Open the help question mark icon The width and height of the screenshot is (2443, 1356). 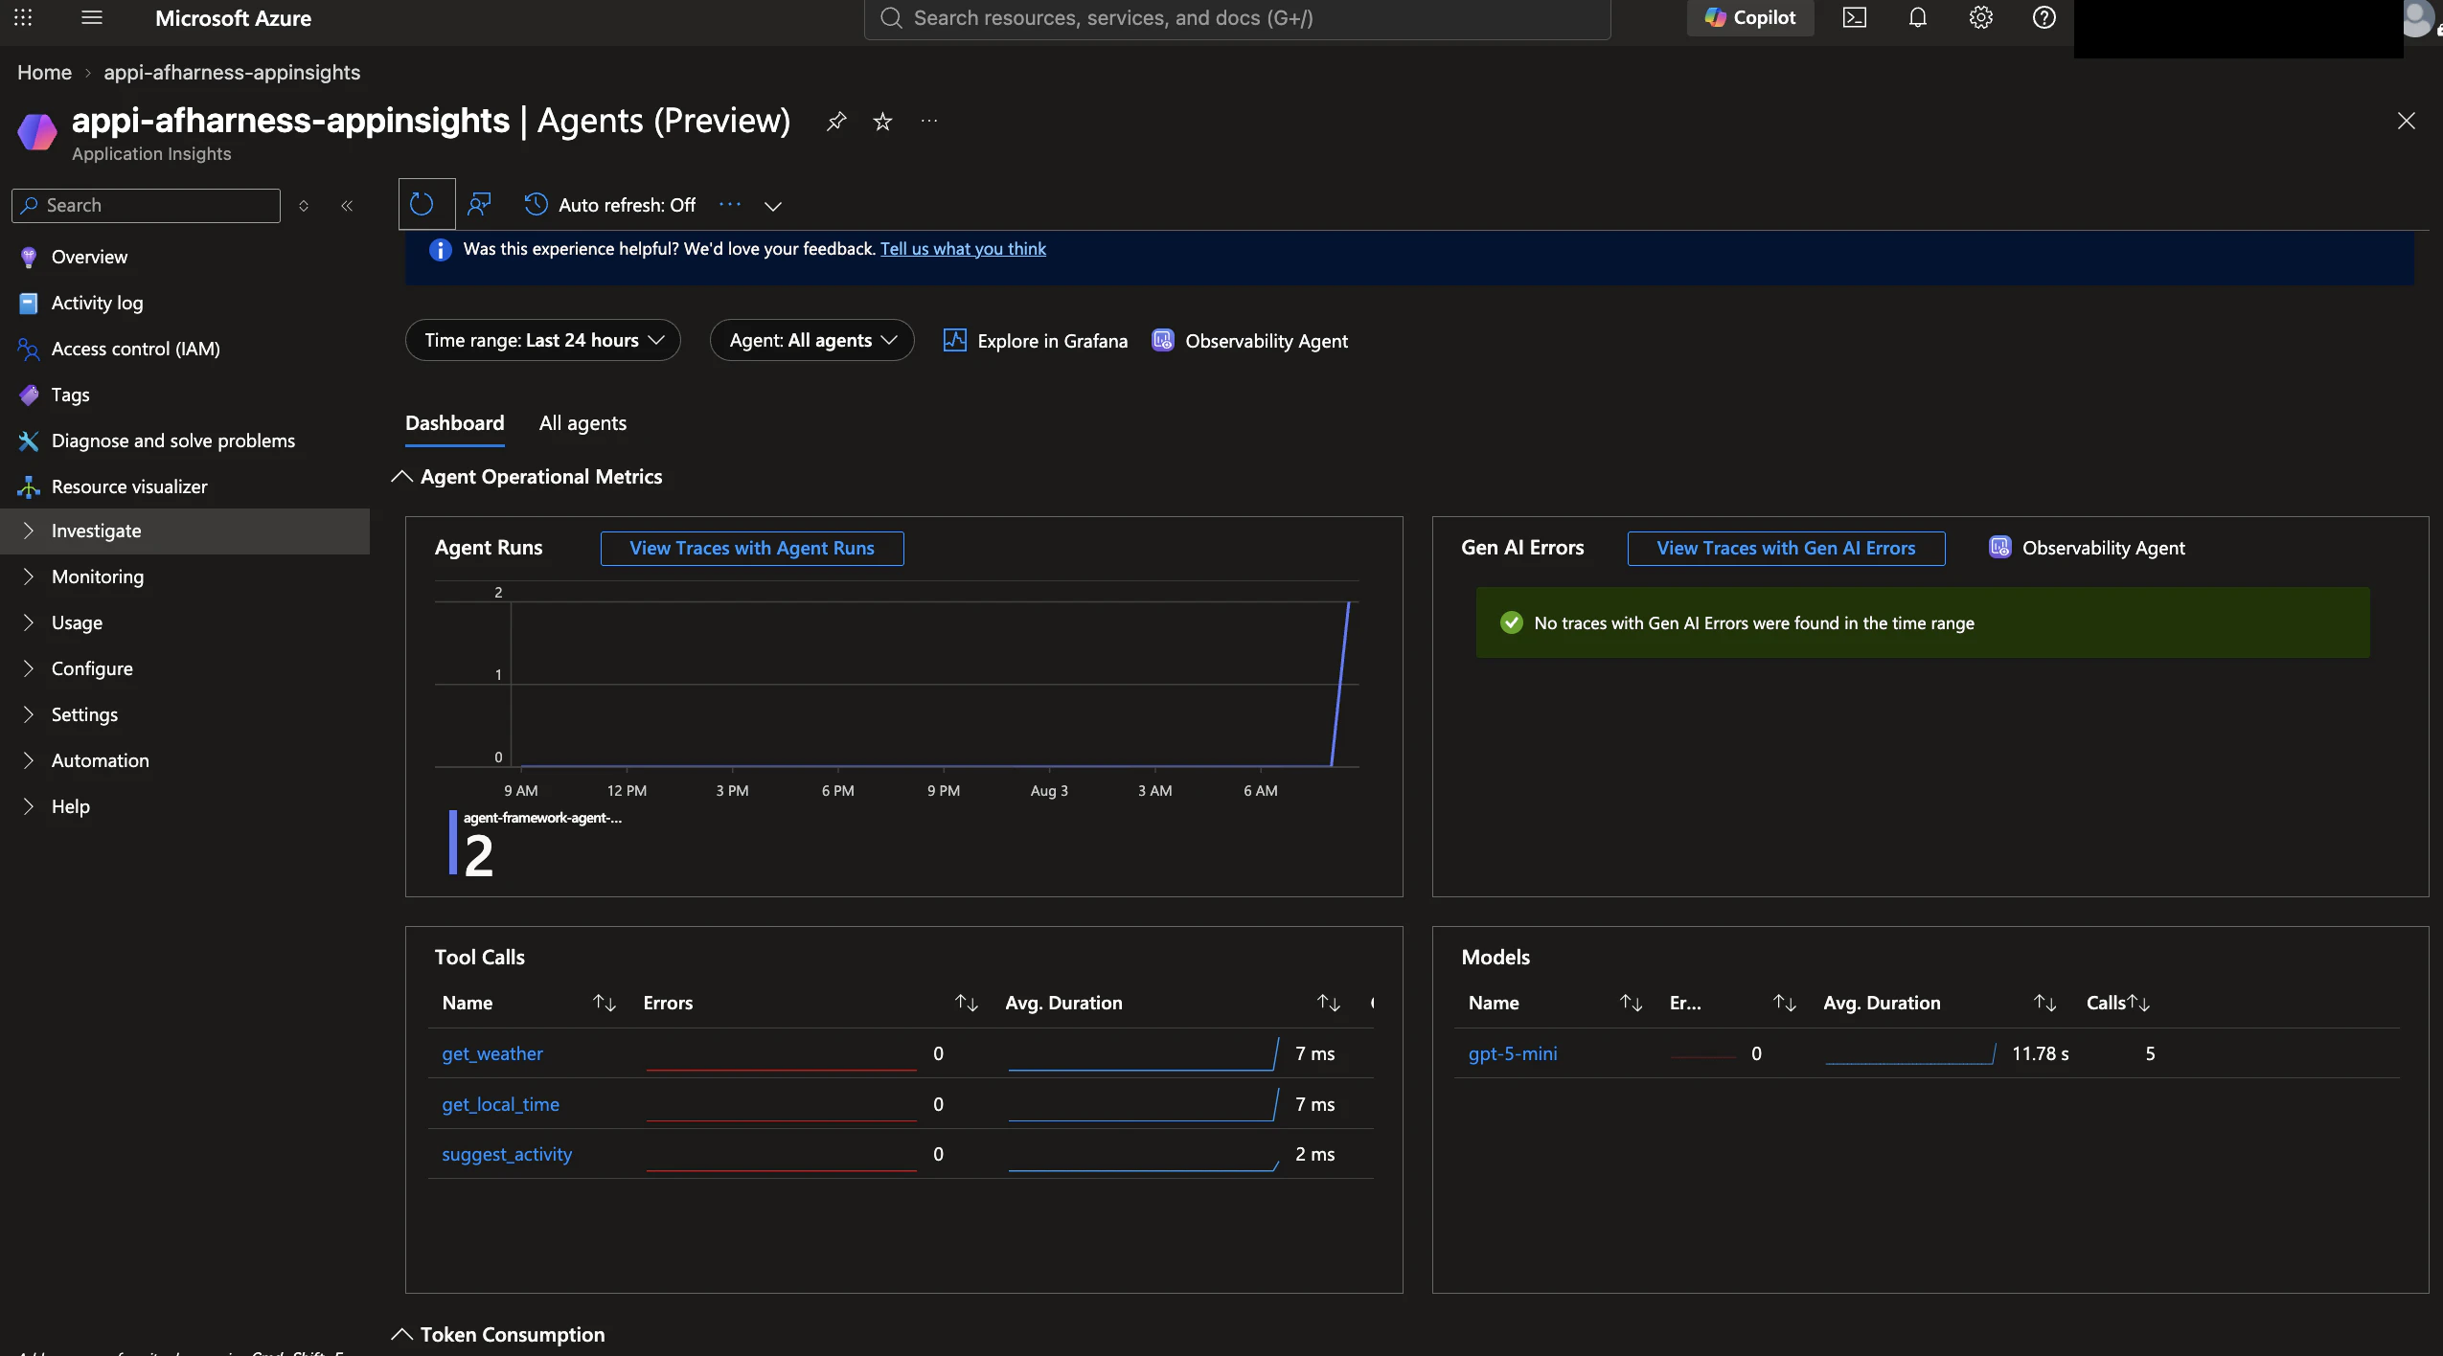[2044, 17]
